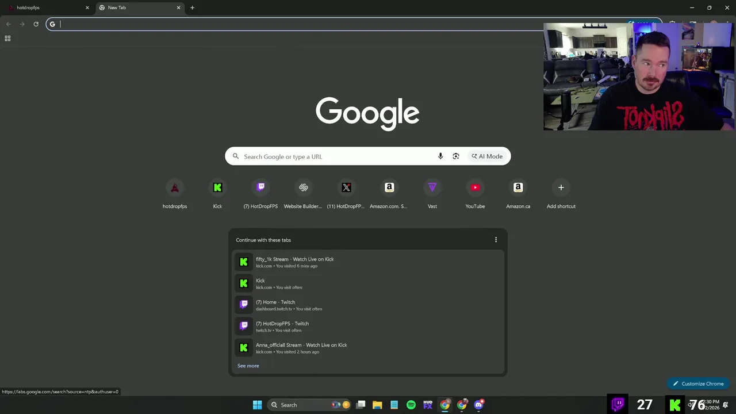Open AI Mode in the search box

click(x=487, y=156)
